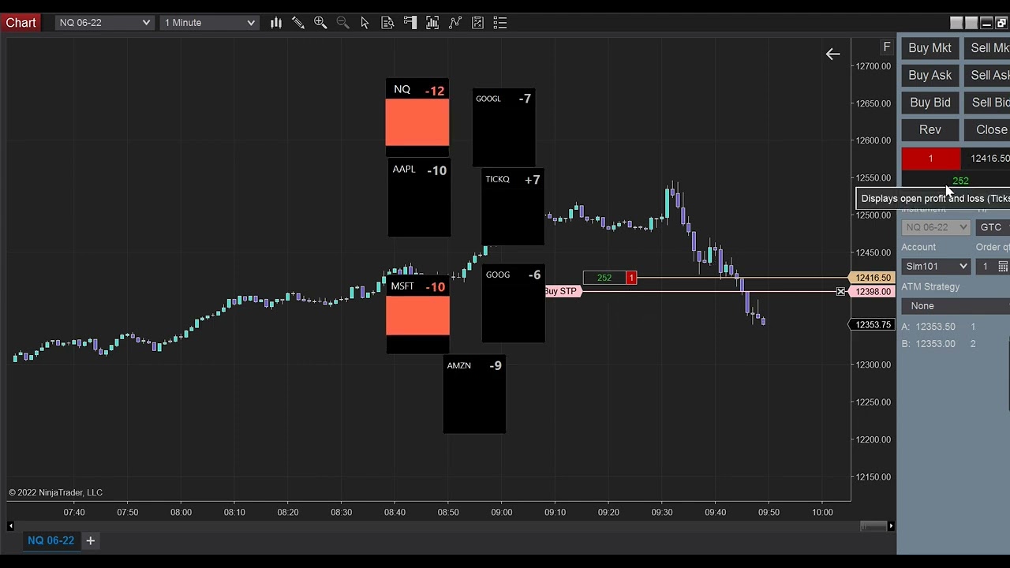
Task: Select the NQ 06-22 bottom tab
Action: coord(51,540)
